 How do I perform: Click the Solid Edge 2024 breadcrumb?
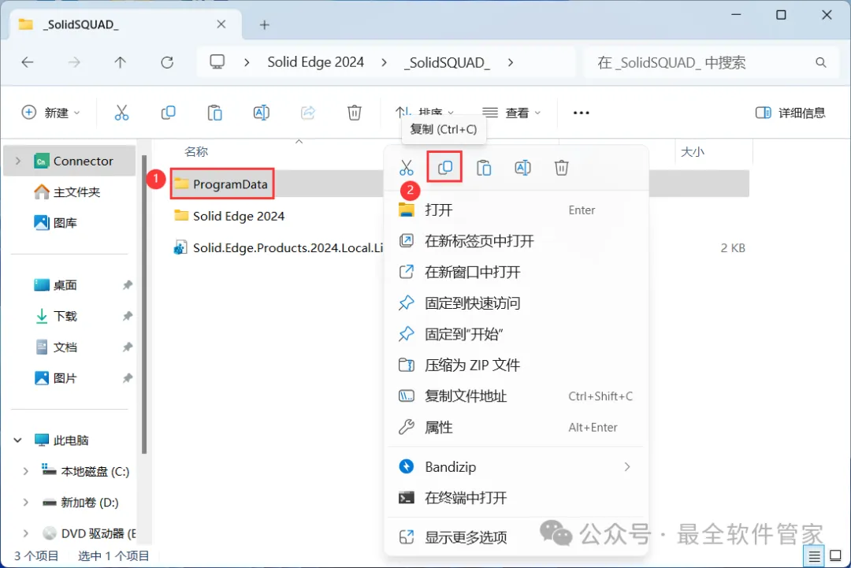click(x=315, y=62)
